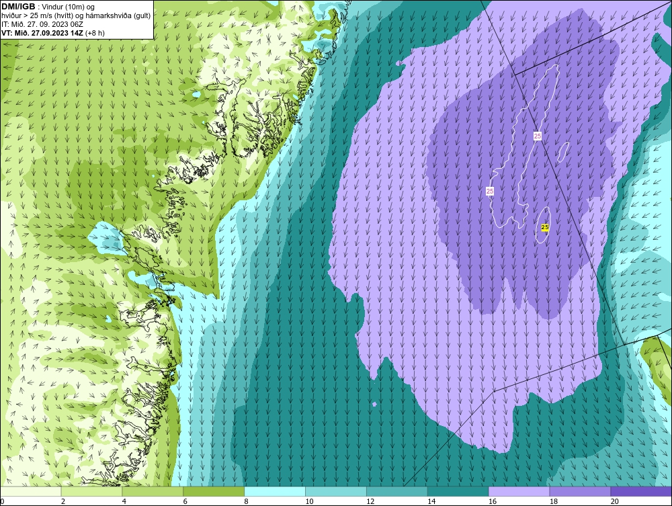This screenshot has width=672, height=506.
Task: Click the "VT: Mið. 27.09.2023 14Z (+8 h)" line
Action: (53, 32)
